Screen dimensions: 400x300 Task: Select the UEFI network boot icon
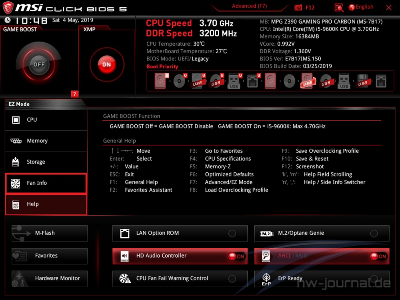[x=253, y=81]
